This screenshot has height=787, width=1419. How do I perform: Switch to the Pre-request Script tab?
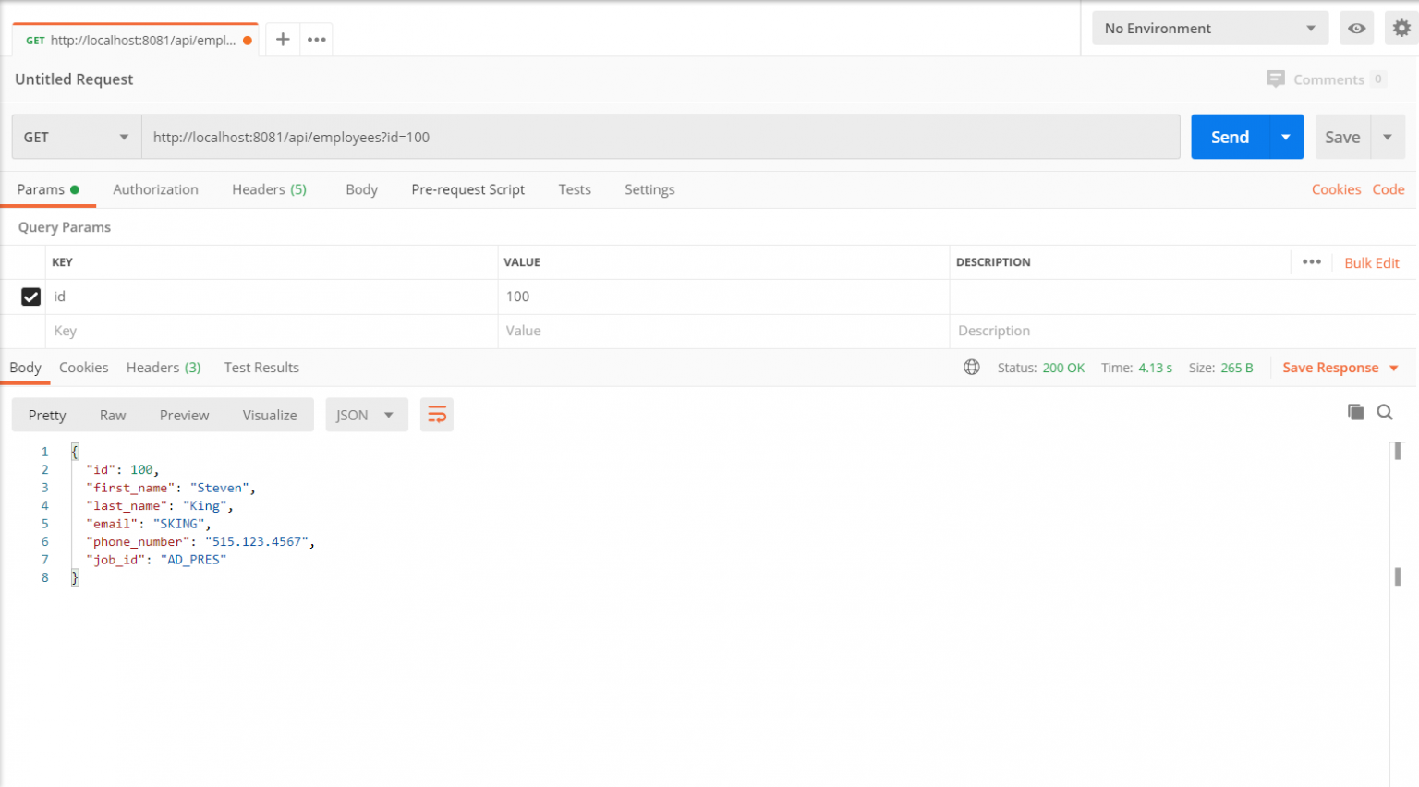coord(467,189)
